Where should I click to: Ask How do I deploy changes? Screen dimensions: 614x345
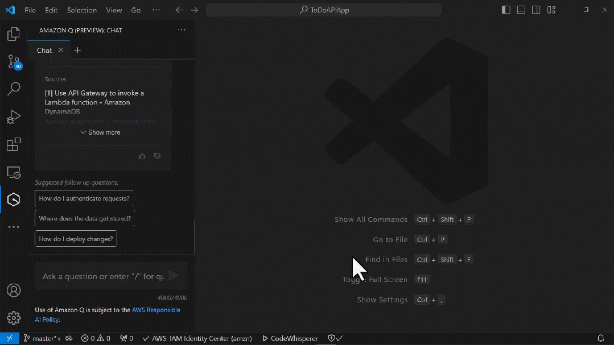point(76,239)
